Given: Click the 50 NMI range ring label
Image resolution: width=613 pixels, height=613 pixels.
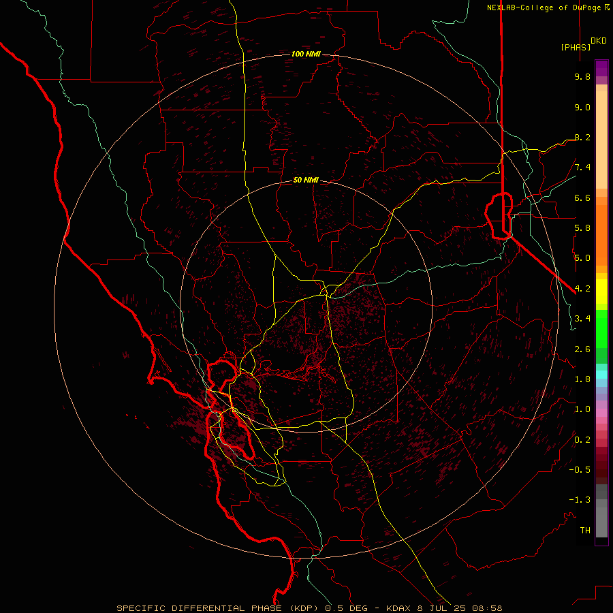Looking at the screenshot, I should pos(306,180).
